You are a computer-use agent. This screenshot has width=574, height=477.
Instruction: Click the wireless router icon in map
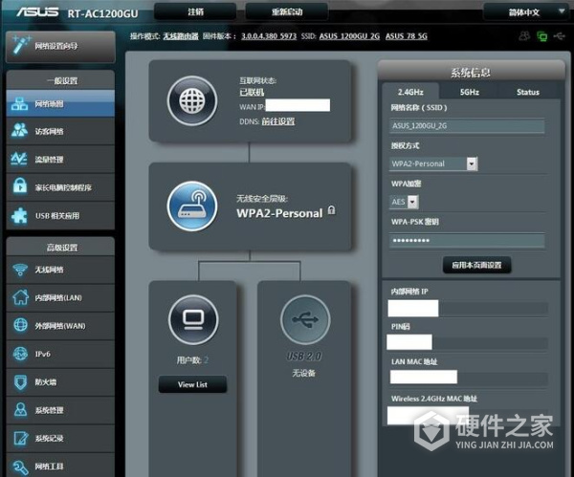[x=192, y=206]
